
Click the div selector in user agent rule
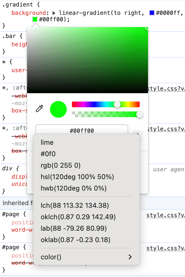pos(7,168)
